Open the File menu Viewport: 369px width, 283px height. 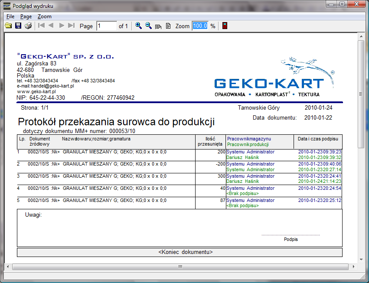pos(10,16)
